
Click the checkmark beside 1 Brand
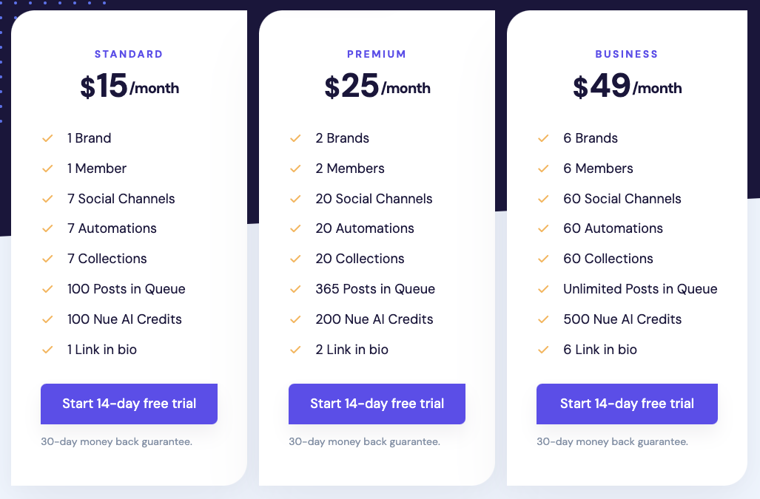click(47, 138)
